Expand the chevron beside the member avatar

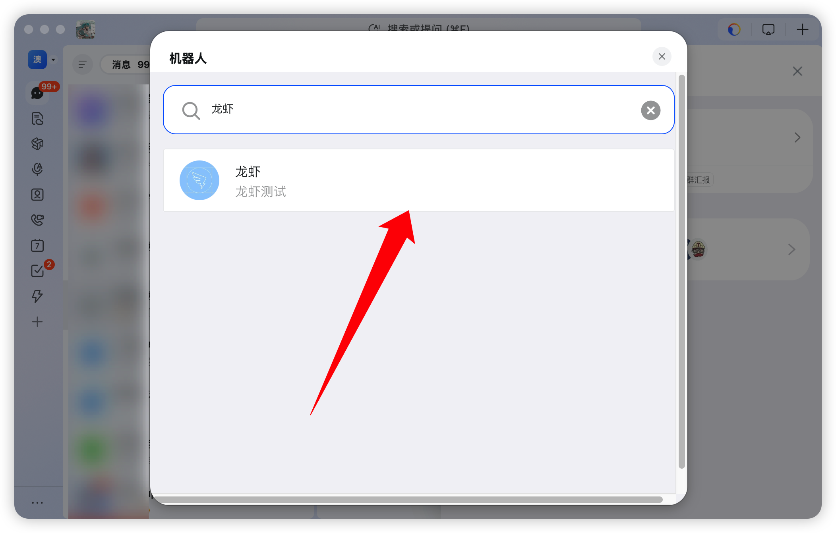791,249
